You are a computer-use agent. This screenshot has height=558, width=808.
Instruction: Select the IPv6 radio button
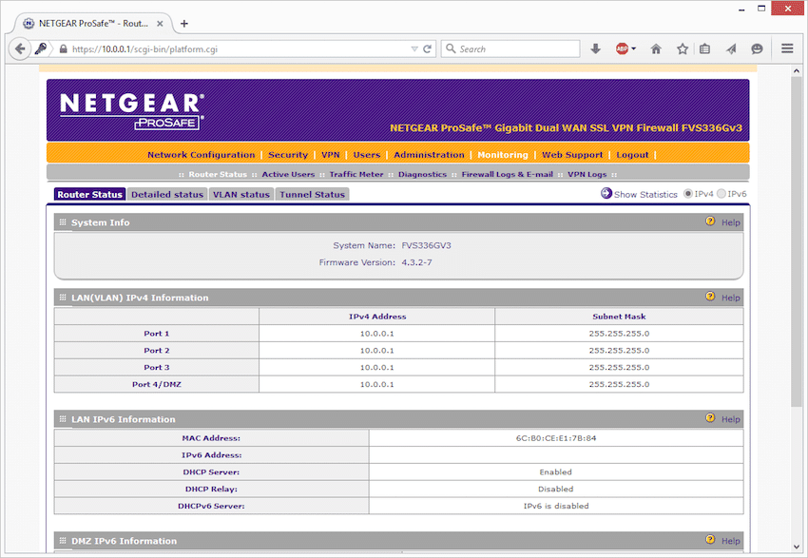[721, 194]
